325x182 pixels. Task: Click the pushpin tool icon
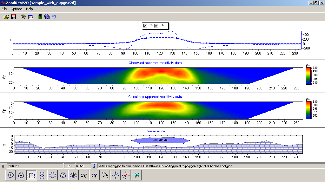(x=137, y=175)
